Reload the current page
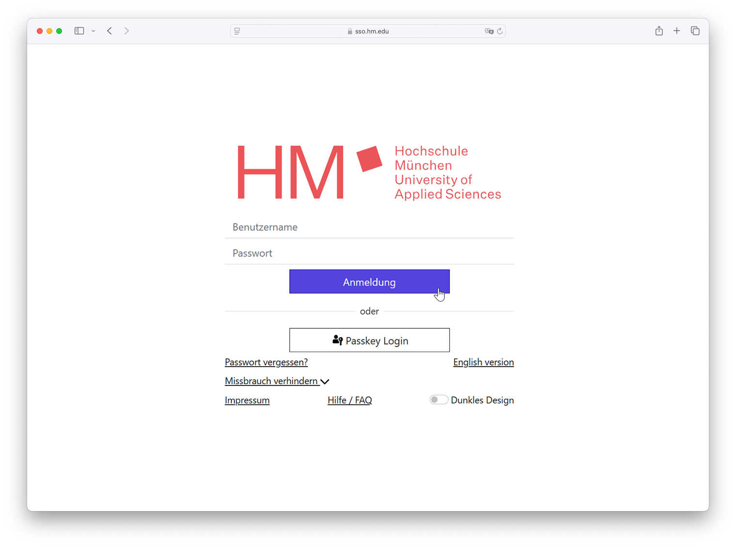This screenshot has width=736, height=547. click(500, 31)
